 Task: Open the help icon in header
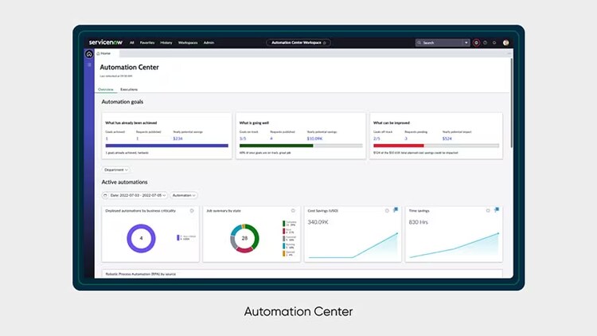coord(485,43)
